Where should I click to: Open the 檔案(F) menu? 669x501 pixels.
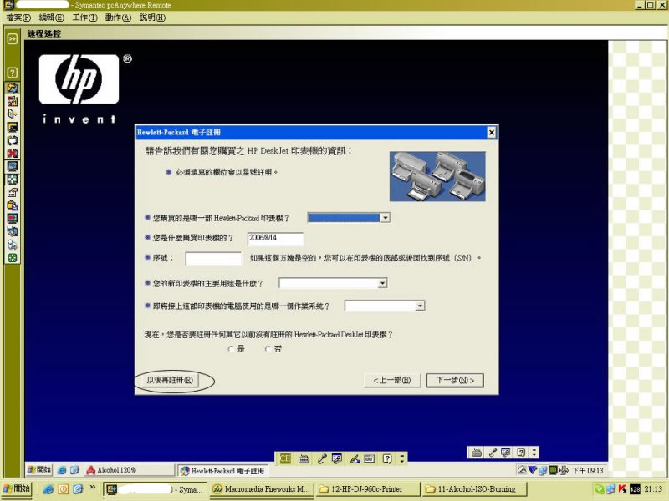point(18,18)
